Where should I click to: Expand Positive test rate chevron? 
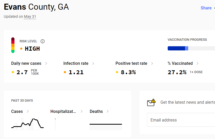152,63
